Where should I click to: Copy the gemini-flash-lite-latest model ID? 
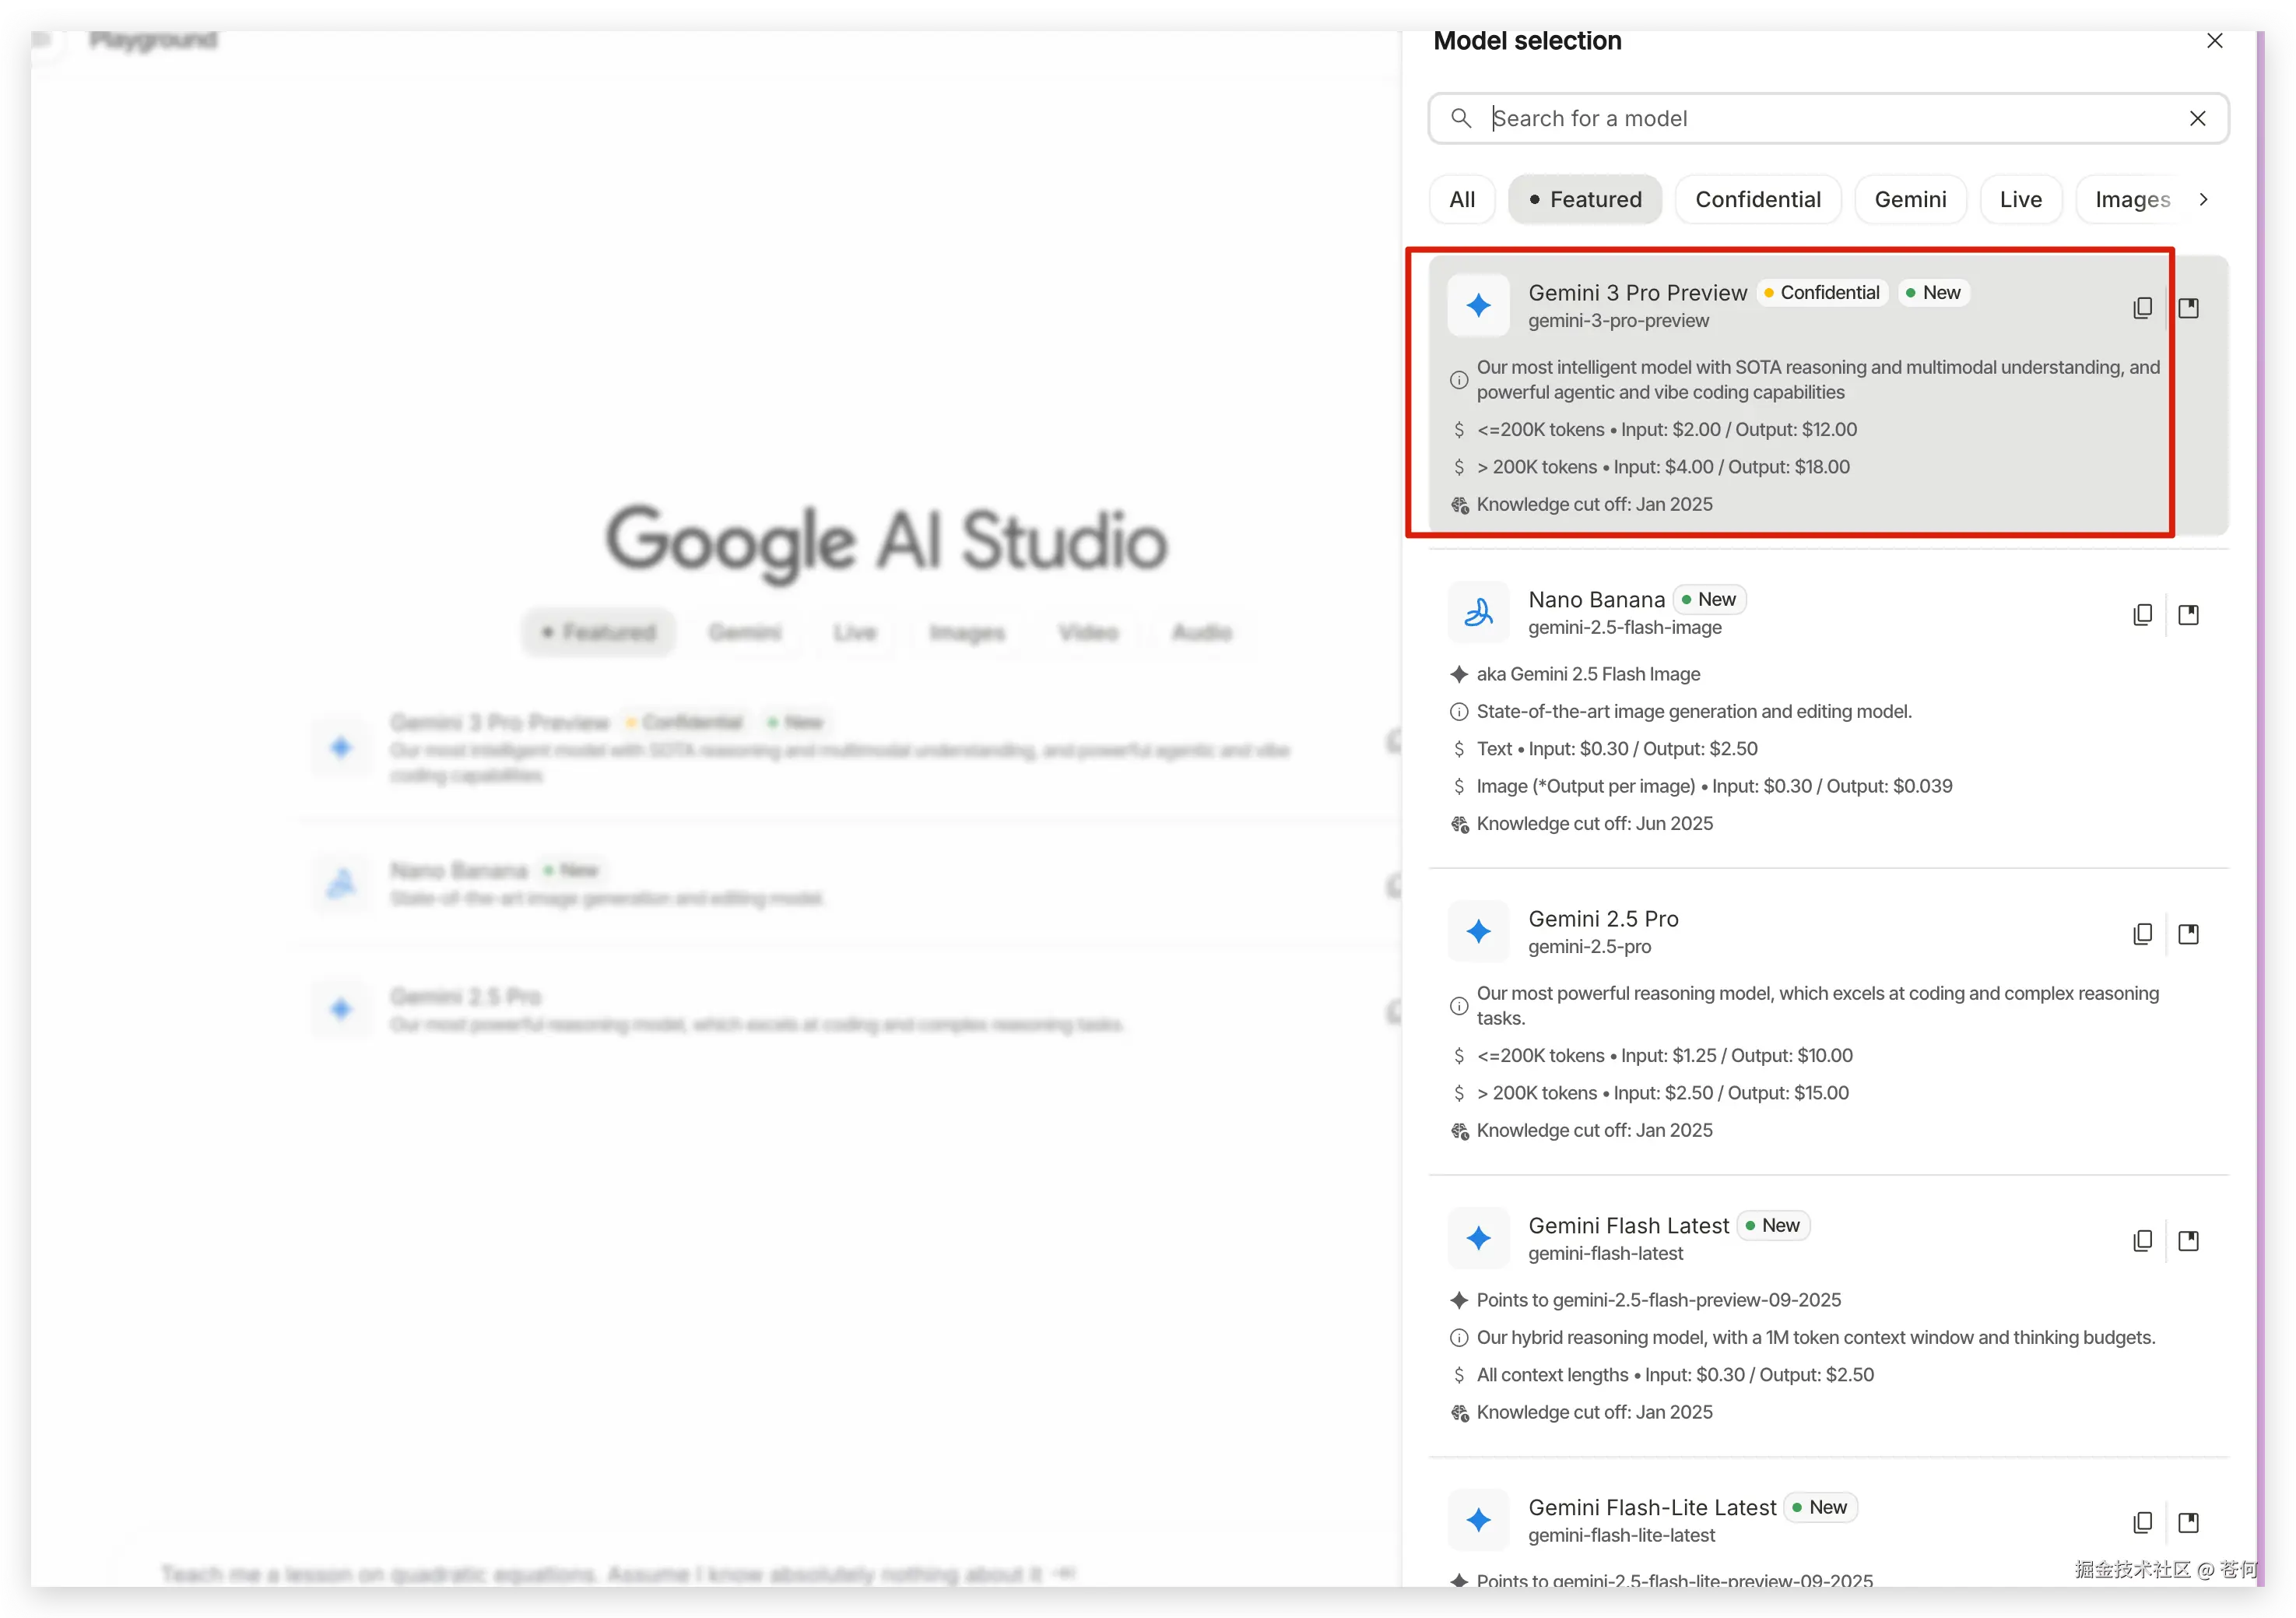point(2142,1522)
